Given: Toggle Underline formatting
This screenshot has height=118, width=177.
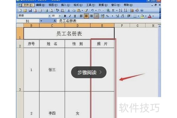Looking at the screenshot, I should click(x=75, y=16).
